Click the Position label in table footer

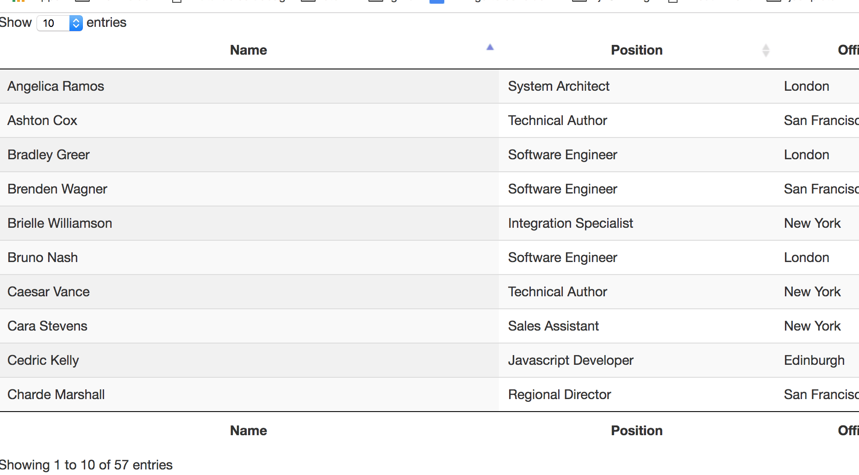pos(636,431)
